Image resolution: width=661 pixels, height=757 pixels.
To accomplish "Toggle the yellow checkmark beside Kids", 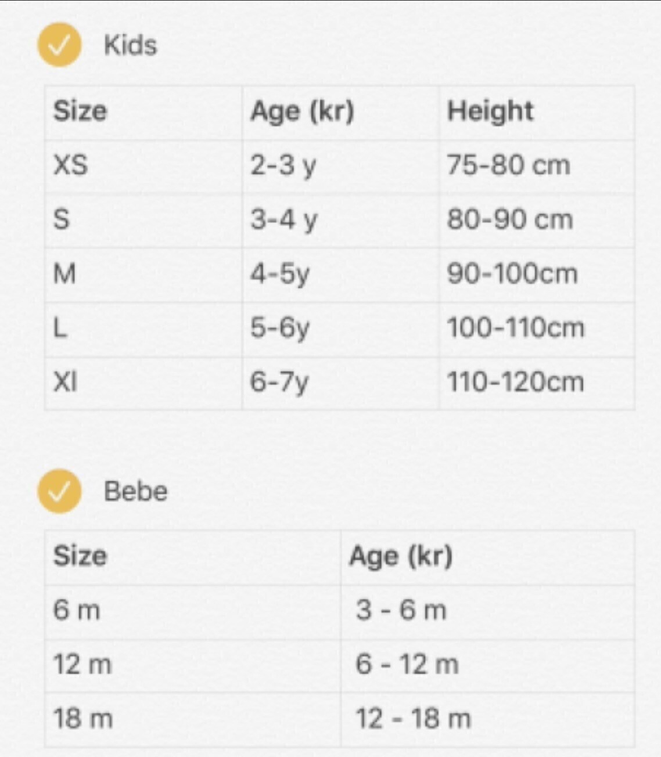I will [x=59, y=45].
